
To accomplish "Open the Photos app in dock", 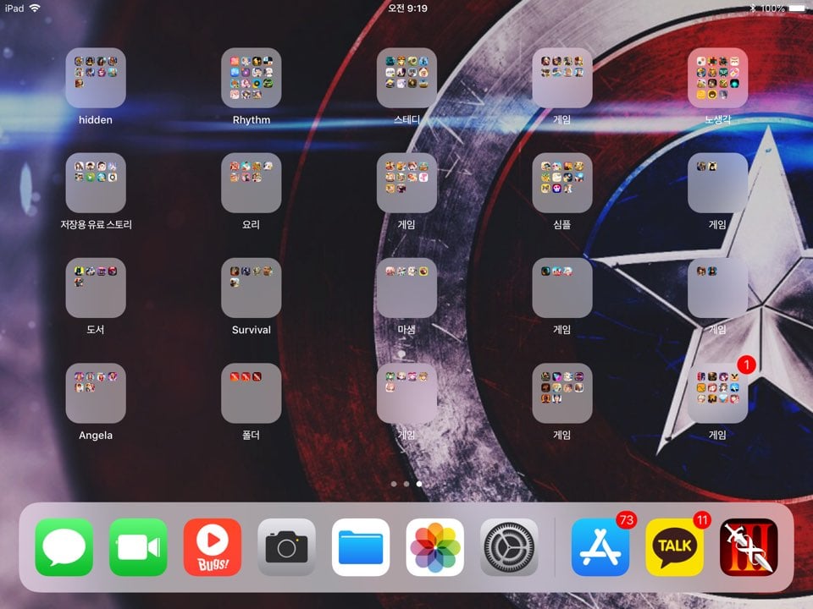I will point(435,547).
